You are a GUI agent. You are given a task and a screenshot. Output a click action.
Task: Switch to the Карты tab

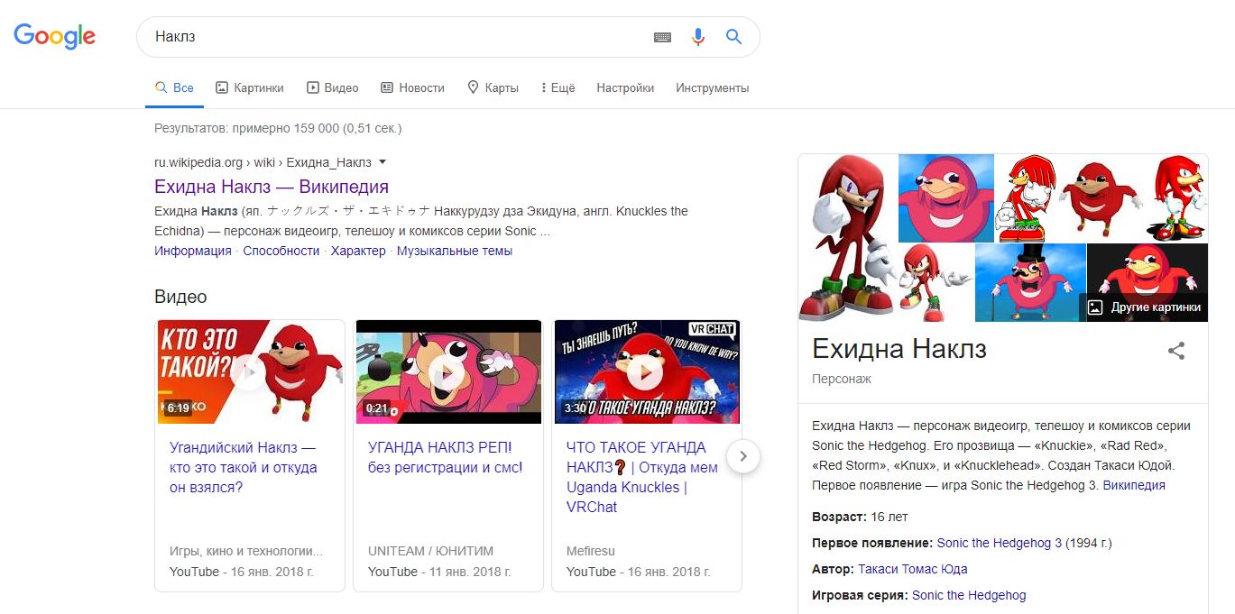[493, 87]
